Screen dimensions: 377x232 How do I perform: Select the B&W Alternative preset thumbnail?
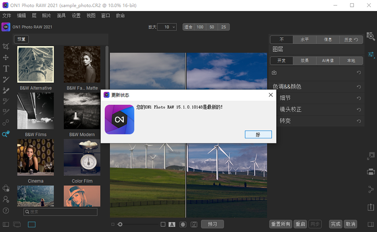click(36, 64)
